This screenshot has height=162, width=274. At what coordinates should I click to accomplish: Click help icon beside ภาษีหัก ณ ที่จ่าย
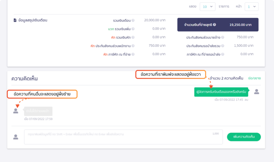(x=133, y=54)
